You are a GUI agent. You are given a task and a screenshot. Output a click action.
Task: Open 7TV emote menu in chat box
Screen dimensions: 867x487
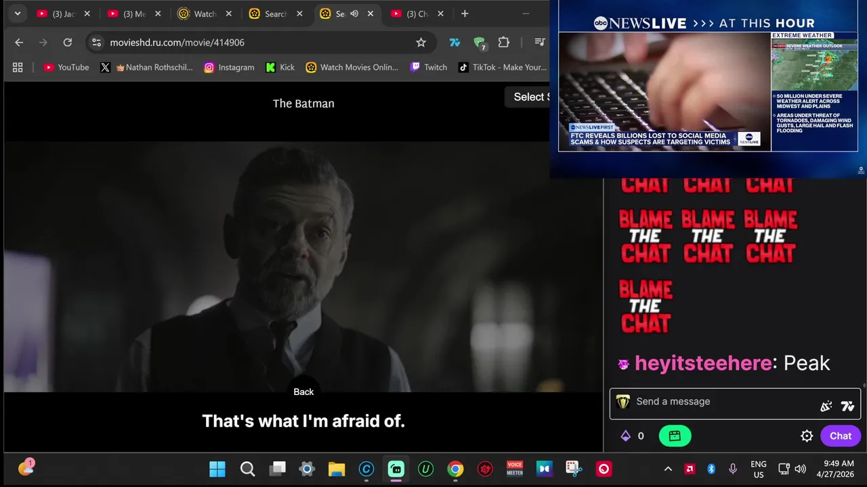pyautogui.click(x=847, y=406)
